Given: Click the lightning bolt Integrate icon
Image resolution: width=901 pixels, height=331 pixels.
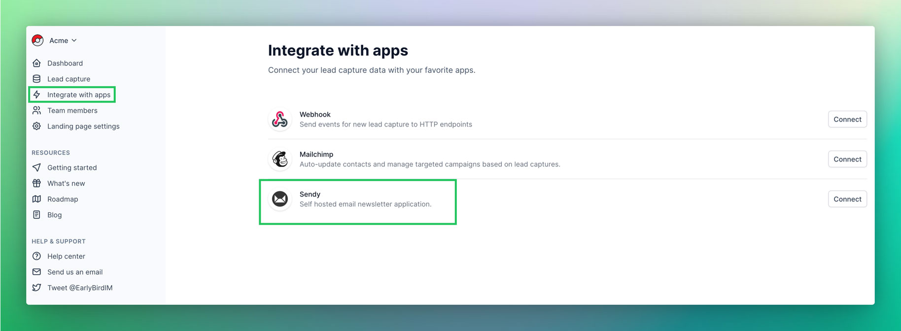Looking at the screenshot, I should pos(36,95).
